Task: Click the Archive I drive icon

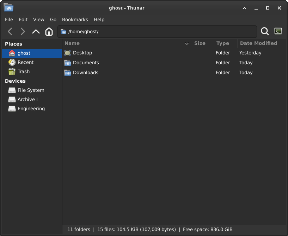Action: (12, 99)
